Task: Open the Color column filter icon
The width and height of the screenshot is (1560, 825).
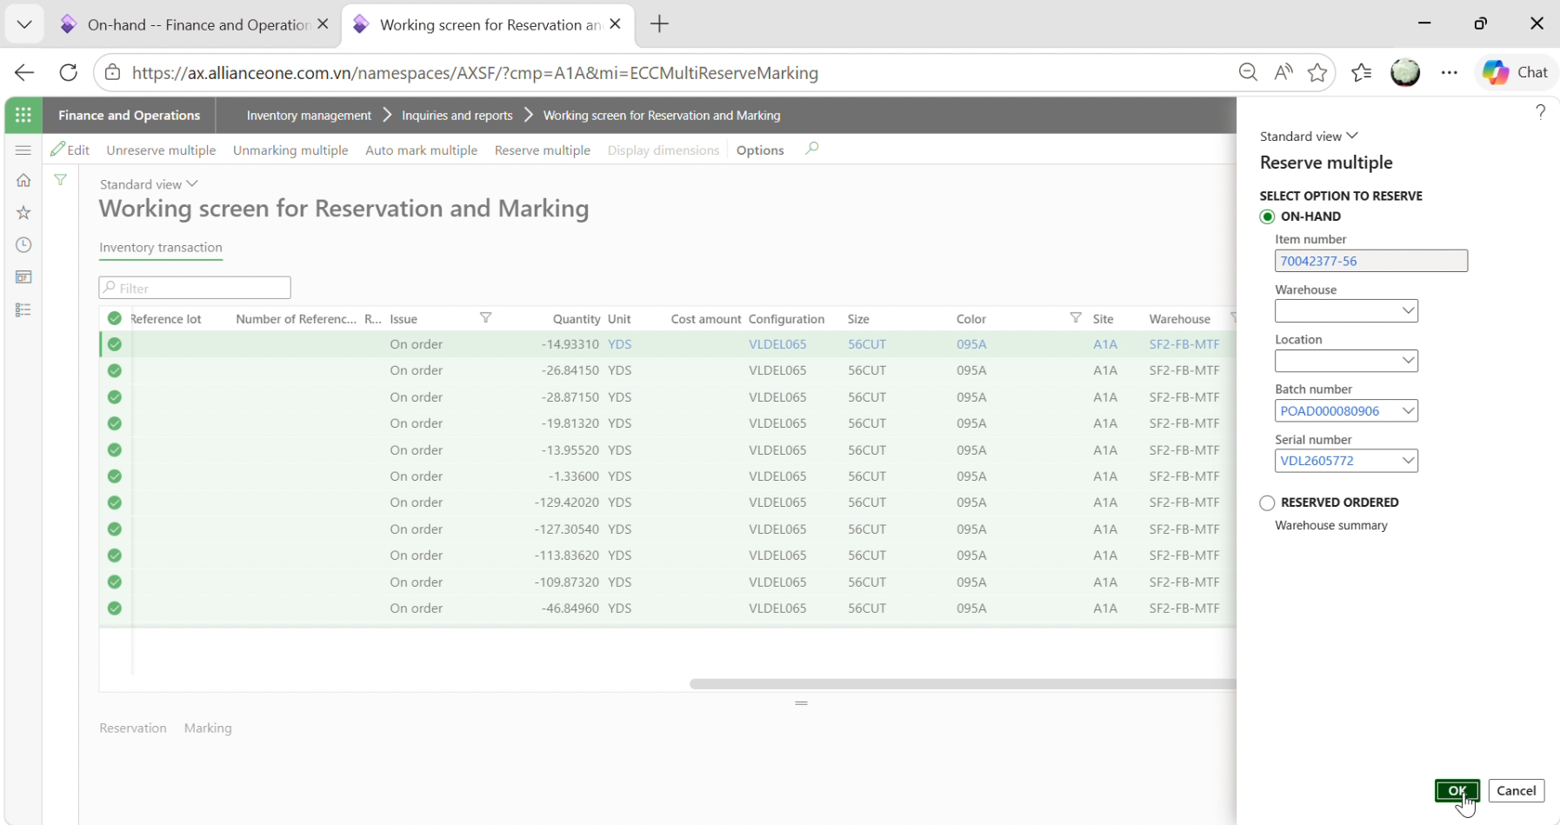Action: point(1076,318)
